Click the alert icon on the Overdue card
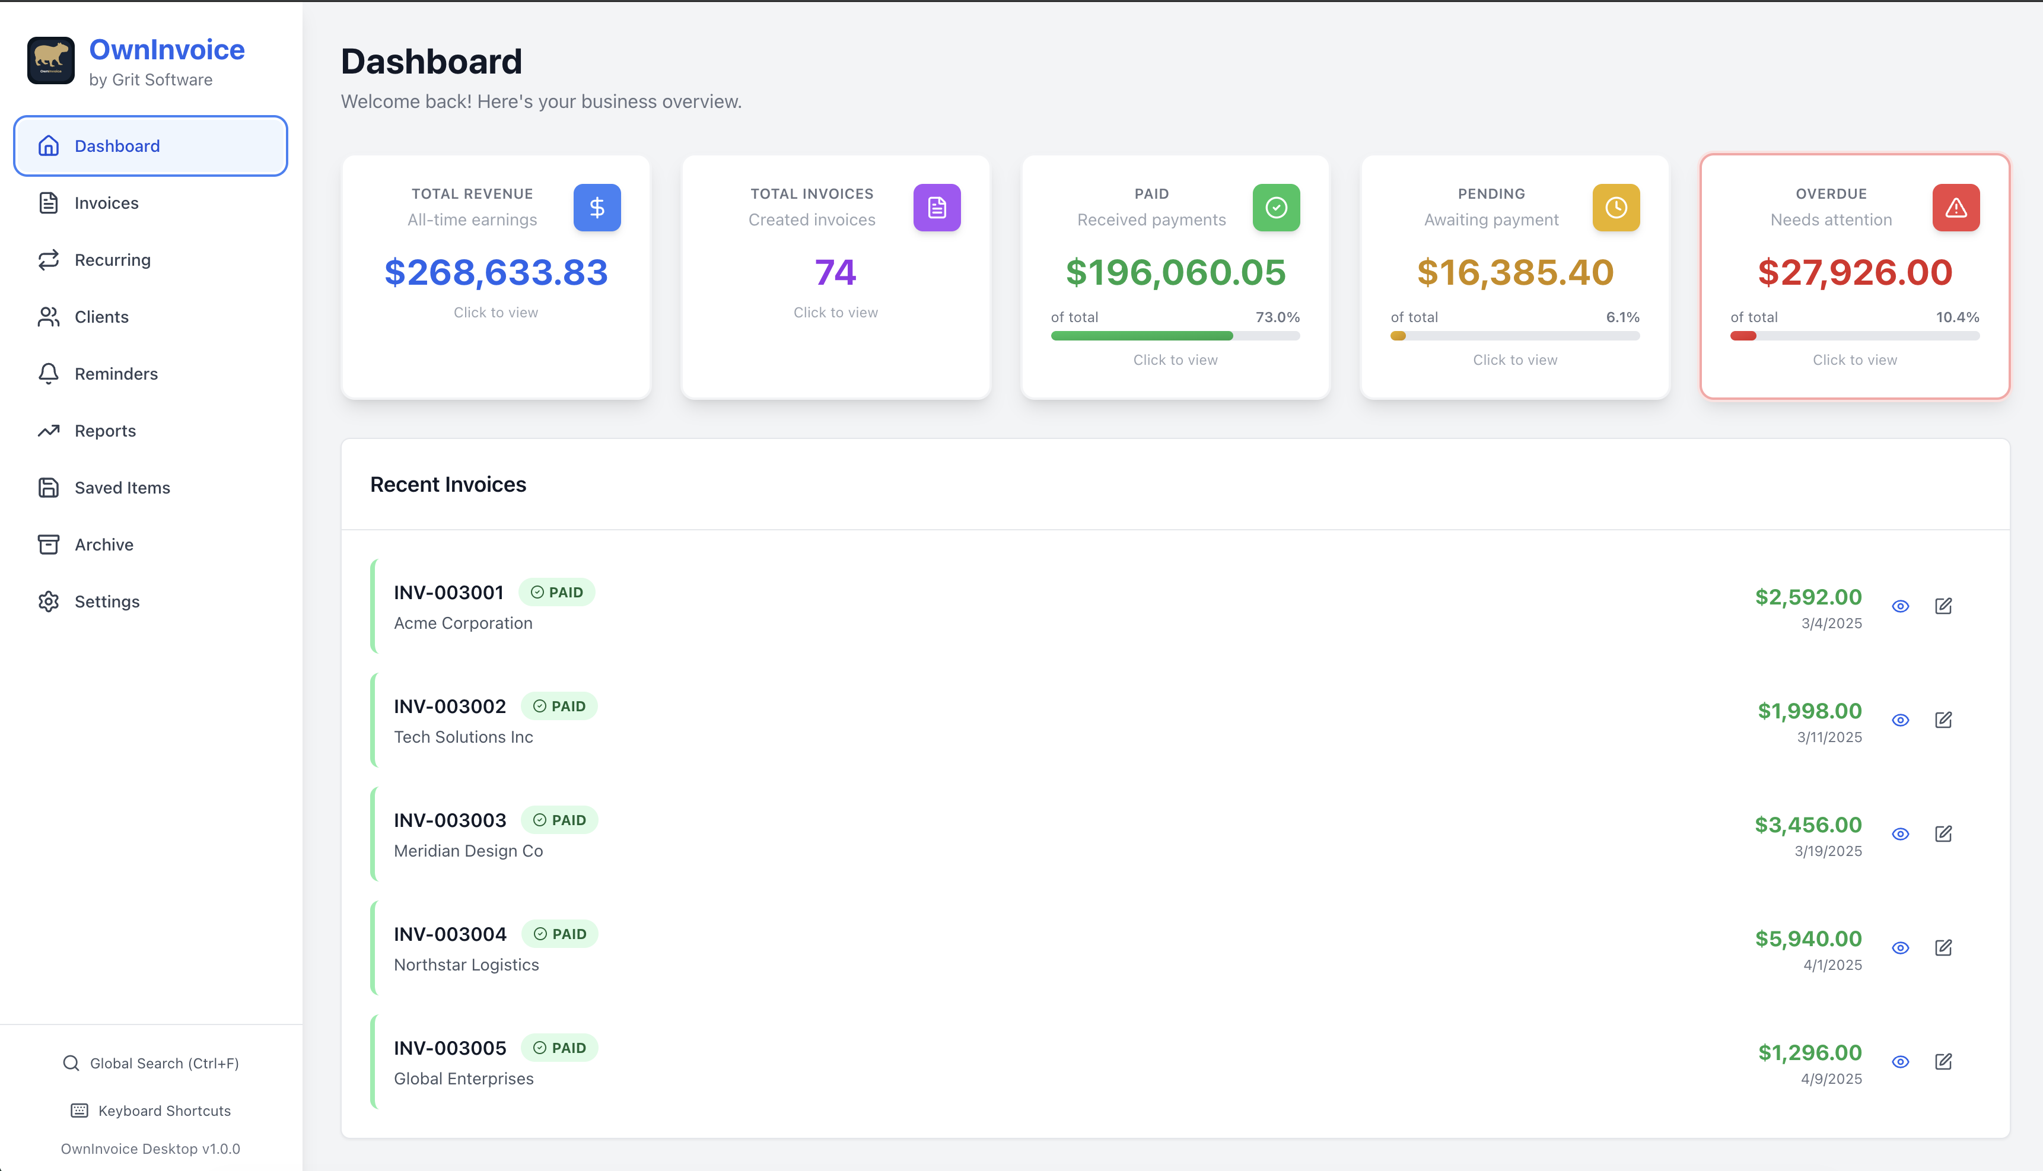Image resolution: width=2043 pixels, height=1171 pixels. coord(1955,208)
